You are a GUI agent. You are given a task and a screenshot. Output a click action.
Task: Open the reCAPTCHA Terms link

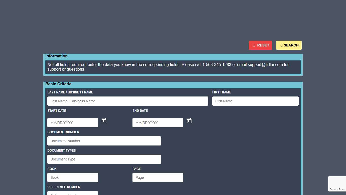pos(342,189)
